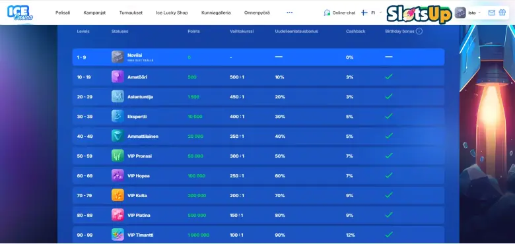The width and height of the screenshot is (515, 244).
Task: Select the 200 000 points value
Action: tap(197, 196)
